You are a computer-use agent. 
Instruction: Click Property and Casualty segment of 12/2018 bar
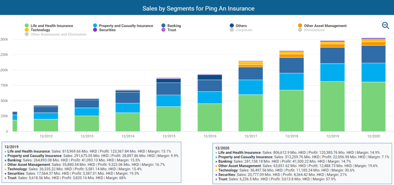point(292,82)
